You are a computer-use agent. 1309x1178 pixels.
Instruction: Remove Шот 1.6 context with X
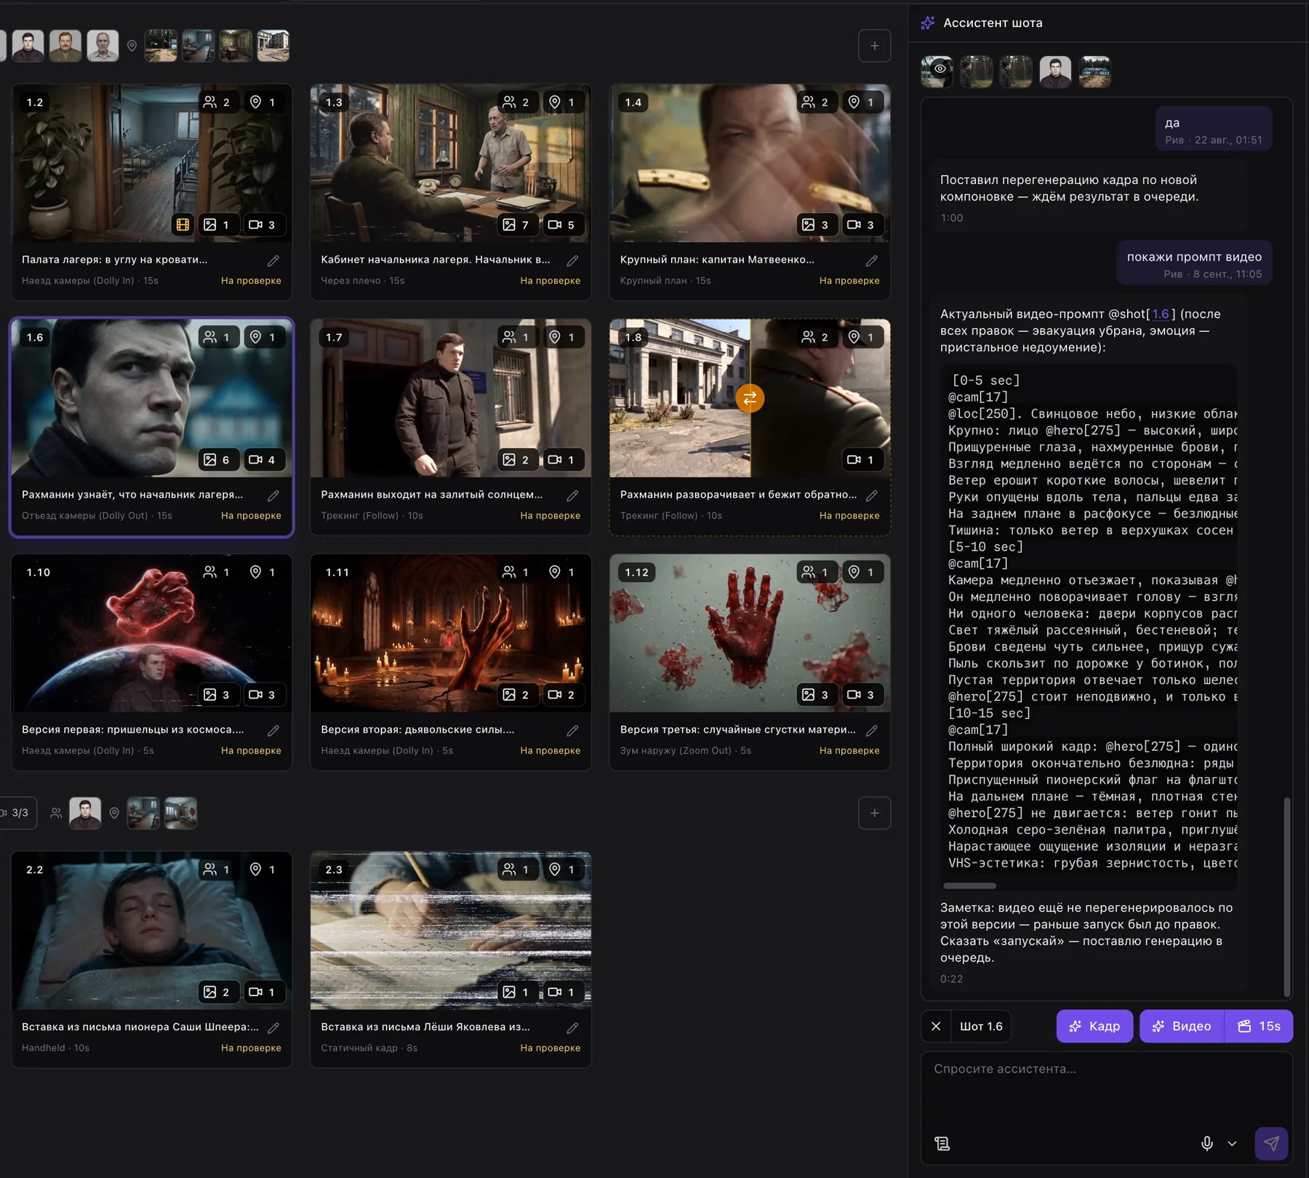point(936,1026)
